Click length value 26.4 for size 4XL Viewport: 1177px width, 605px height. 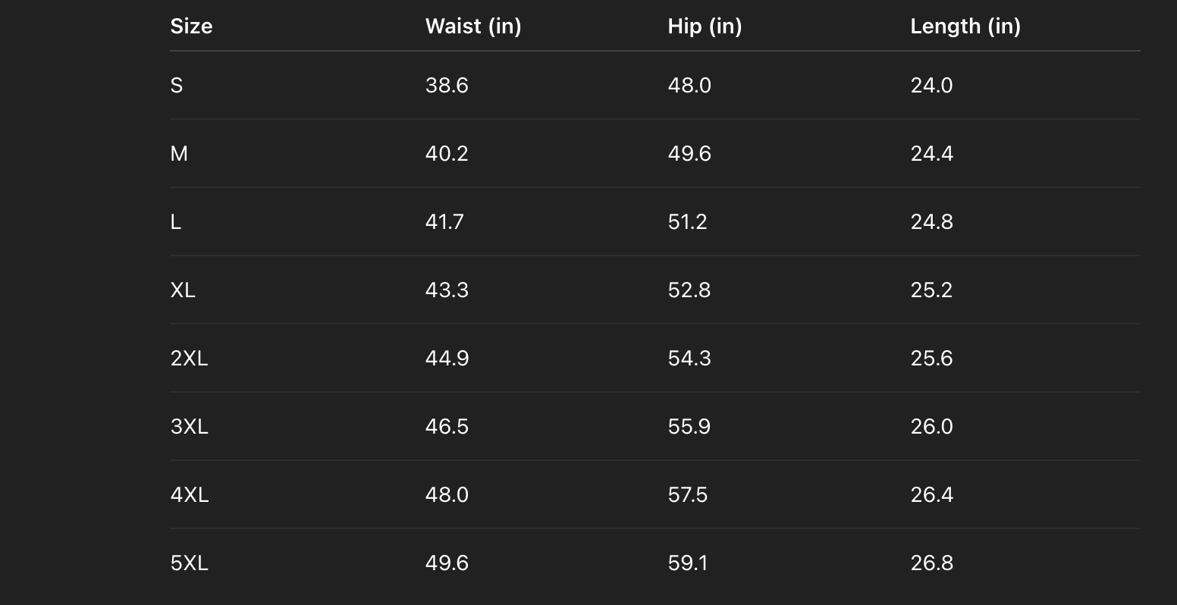point(931,495)
